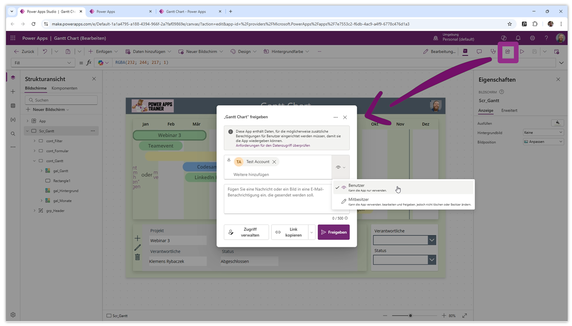The width and height of the screenshot is (572, 326).
Task: Click the Freigeben button
Action: pos(333,232)
